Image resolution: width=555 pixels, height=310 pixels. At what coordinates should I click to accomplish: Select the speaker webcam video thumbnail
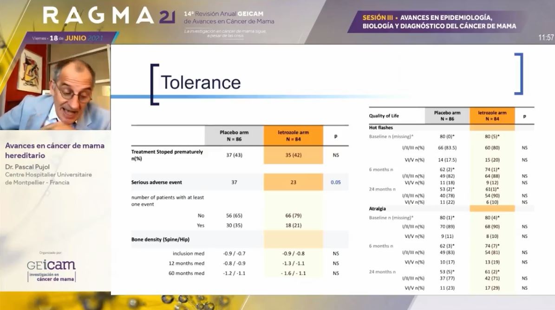[x=55, y=87]
